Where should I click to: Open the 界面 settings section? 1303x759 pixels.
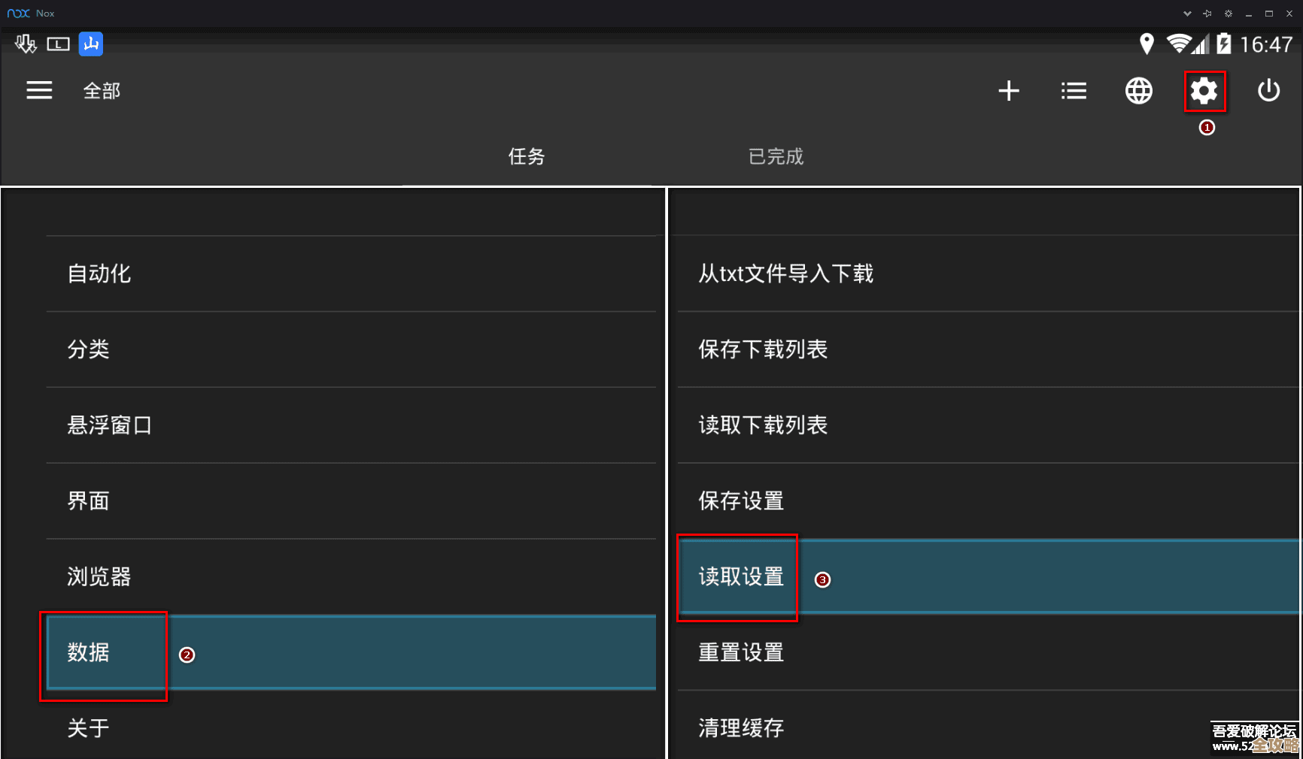coord(88,500)
